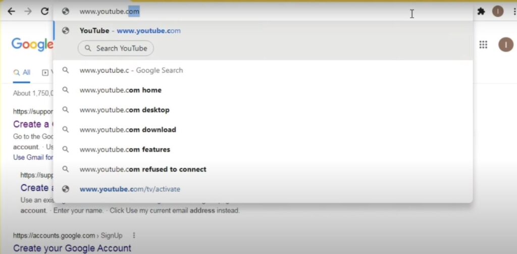This screenshot has width=517, height=254.
Task: Select the 'www.youtube.com features' suggestion
Action: [x=263, y=150]
